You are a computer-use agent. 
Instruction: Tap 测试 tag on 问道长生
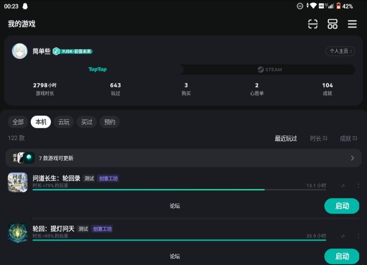pyautogui.click(x=89, y=178)
